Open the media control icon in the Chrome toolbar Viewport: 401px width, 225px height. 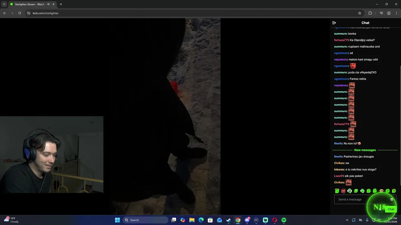381,13
